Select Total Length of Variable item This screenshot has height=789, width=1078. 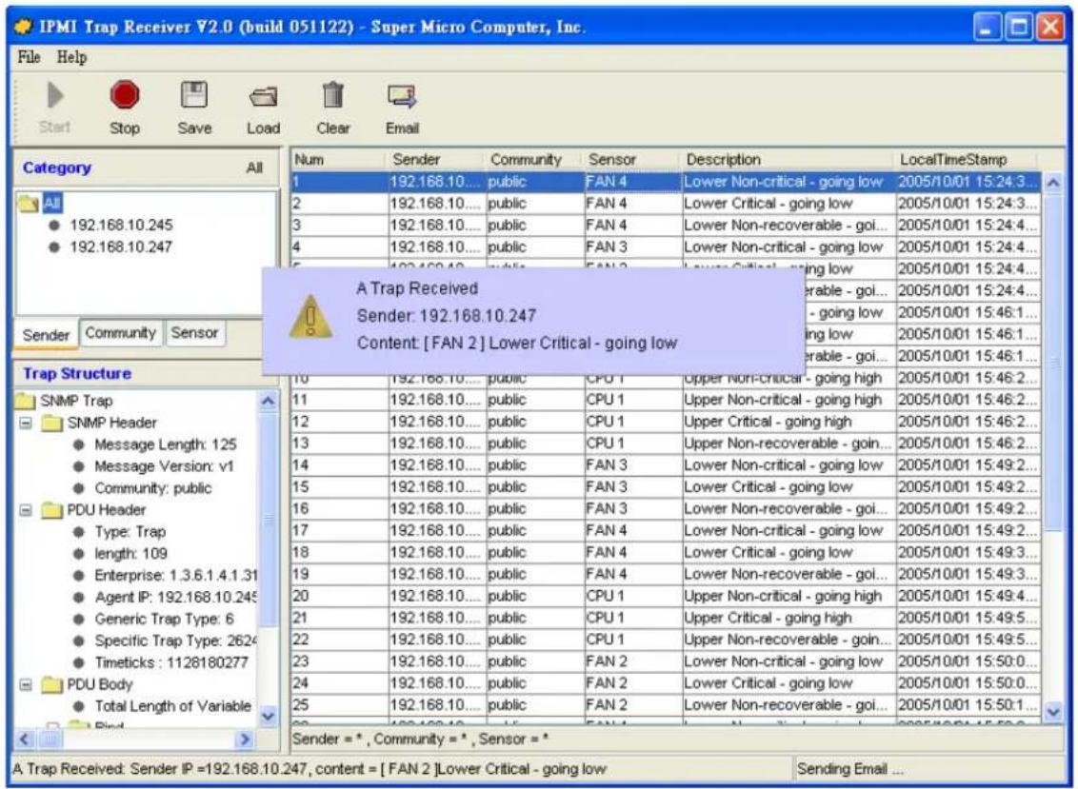[172, 706]
